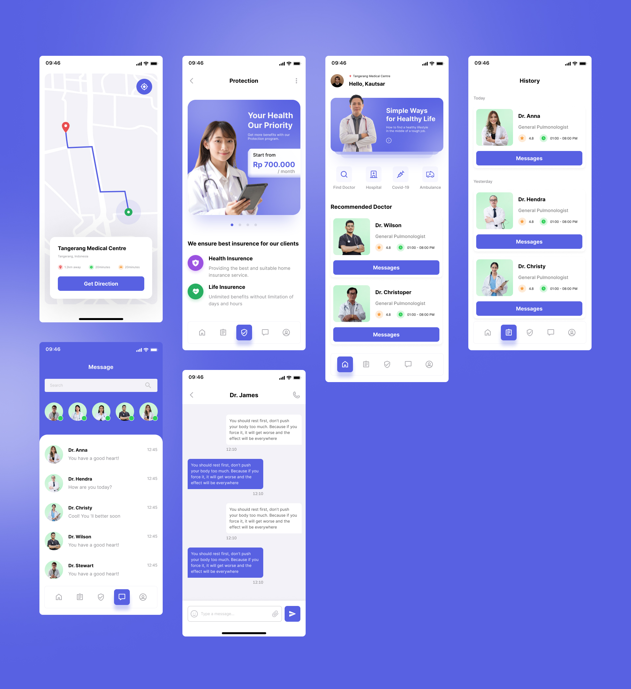Click Get Direction to Tangerang Medical Centre

click(x=101, y=283)
